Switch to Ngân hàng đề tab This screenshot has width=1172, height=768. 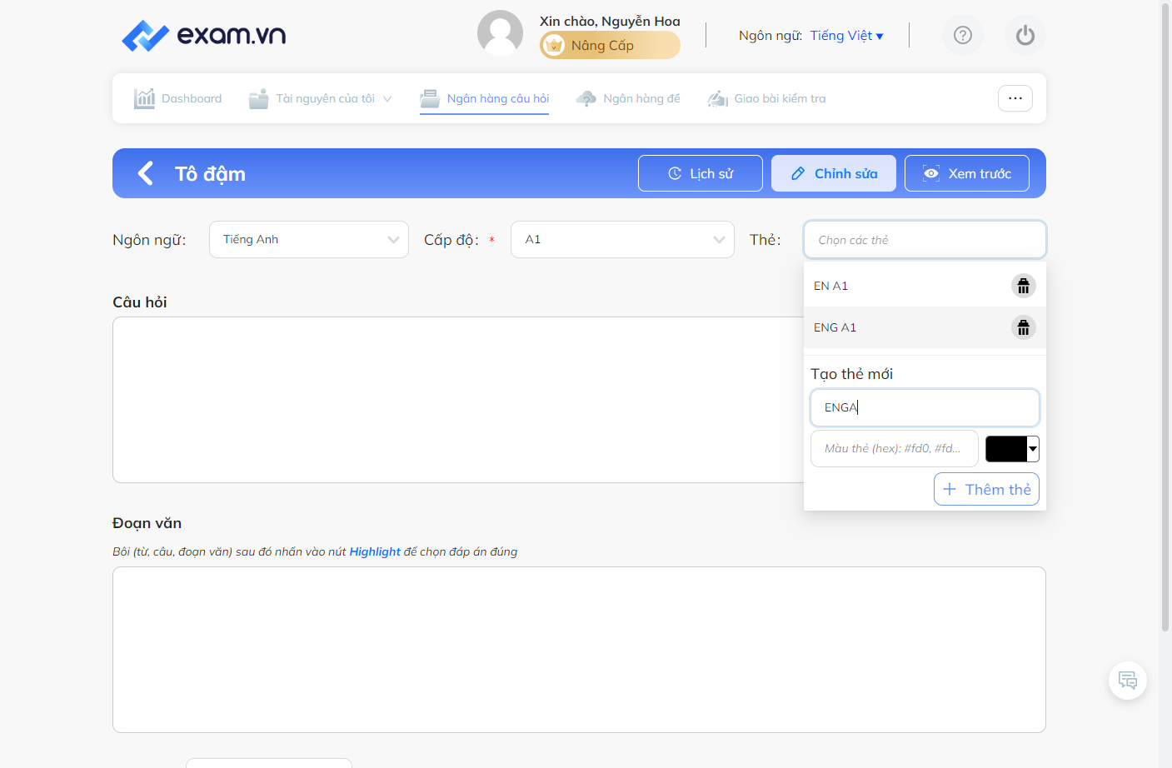coord(628,98)
